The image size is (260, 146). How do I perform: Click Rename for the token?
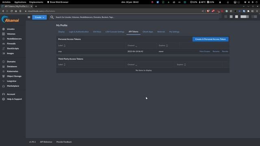[x=216, y=52]
